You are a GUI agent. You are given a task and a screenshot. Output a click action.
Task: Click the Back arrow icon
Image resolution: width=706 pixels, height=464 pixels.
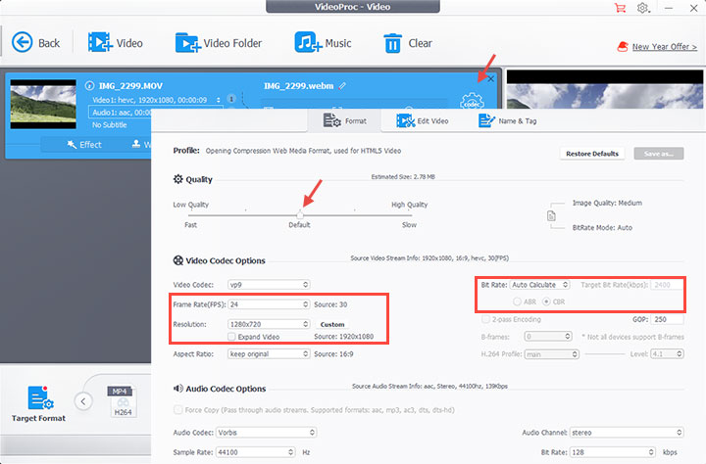[x=22, y=43]
